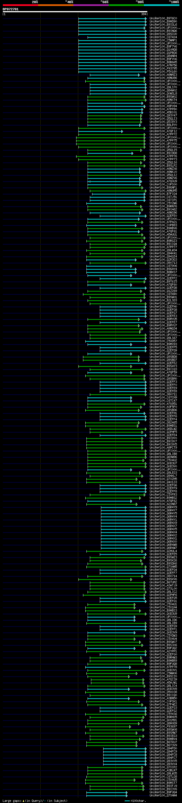Viewport: 182px width, 803px height.
Task: Select hit label UniRef100_B9SWZ3
Action: pyautogui.click(x=163, y=557)
